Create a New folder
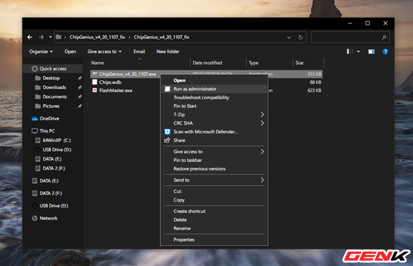This screenshot has height=266, width=413. 168,52
